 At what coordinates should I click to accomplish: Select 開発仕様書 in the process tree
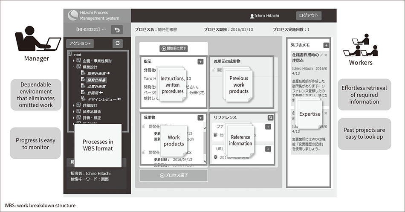pos(96,80)
